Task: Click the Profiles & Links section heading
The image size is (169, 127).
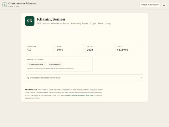Action: tap(35, 60)
